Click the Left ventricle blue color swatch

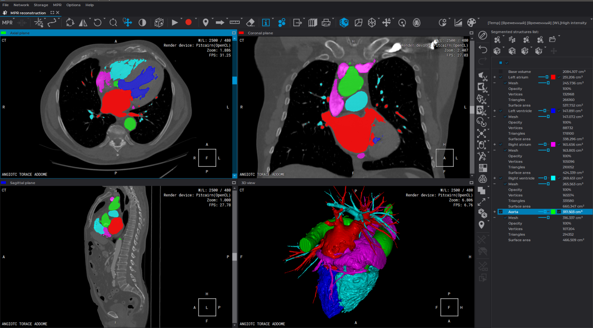(553, 111)
